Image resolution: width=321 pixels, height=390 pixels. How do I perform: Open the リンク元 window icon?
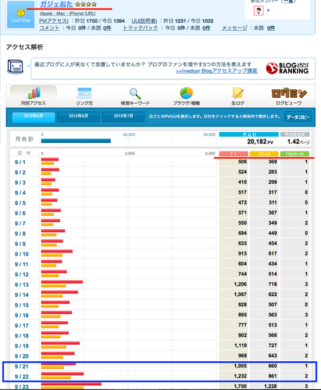pos(84,93)
